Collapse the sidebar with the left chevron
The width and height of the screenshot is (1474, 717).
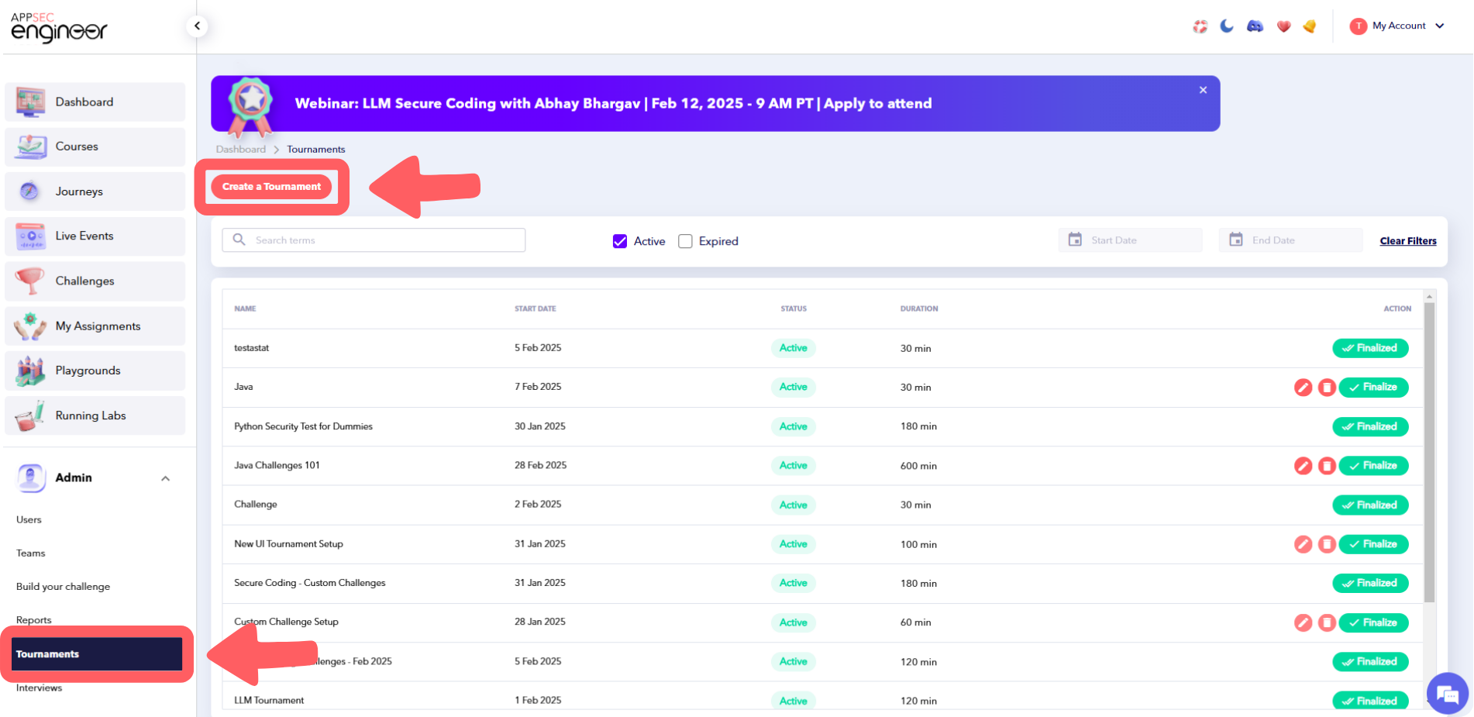tap(197, 26)
